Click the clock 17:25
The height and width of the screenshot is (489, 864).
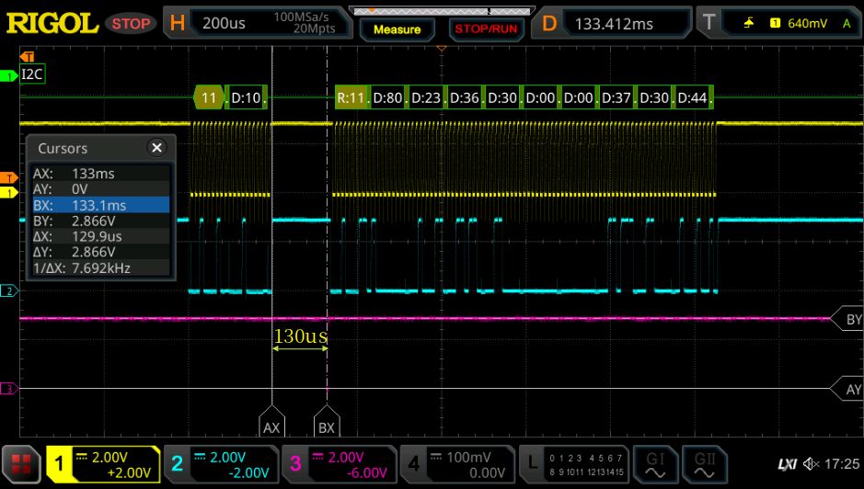[x=842, y=464]
